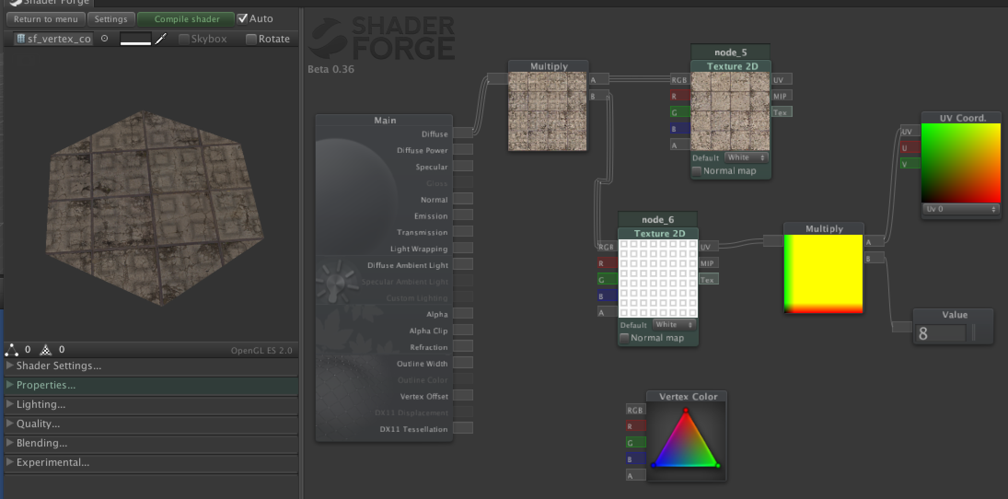Click node_5 Tex input port

(x=782, y=112)
